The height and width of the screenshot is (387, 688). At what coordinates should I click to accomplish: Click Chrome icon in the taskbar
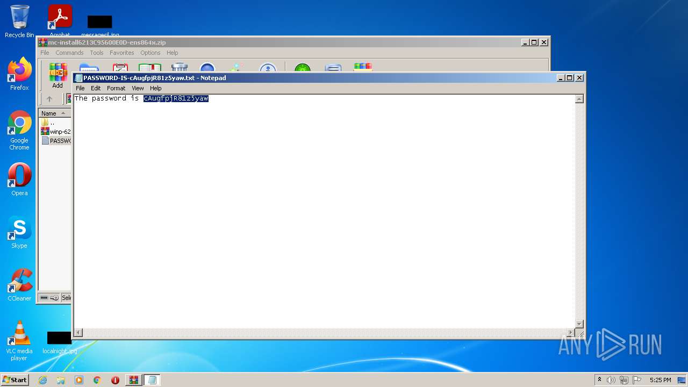coord(97,380)
